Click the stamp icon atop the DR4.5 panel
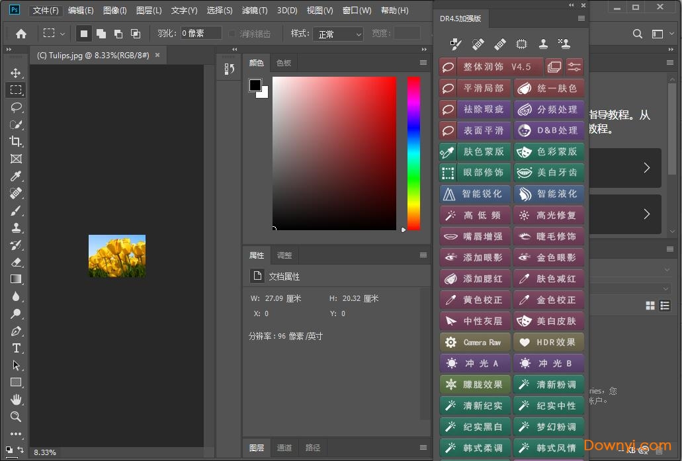The height and width of the screenshot is (461, 682). (x=543, y=44)
